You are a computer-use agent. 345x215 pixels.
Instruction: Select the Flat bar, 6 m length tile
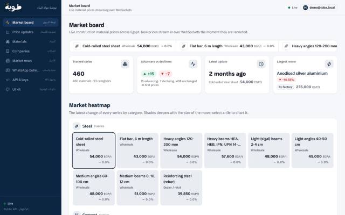[x=137, y=150]
